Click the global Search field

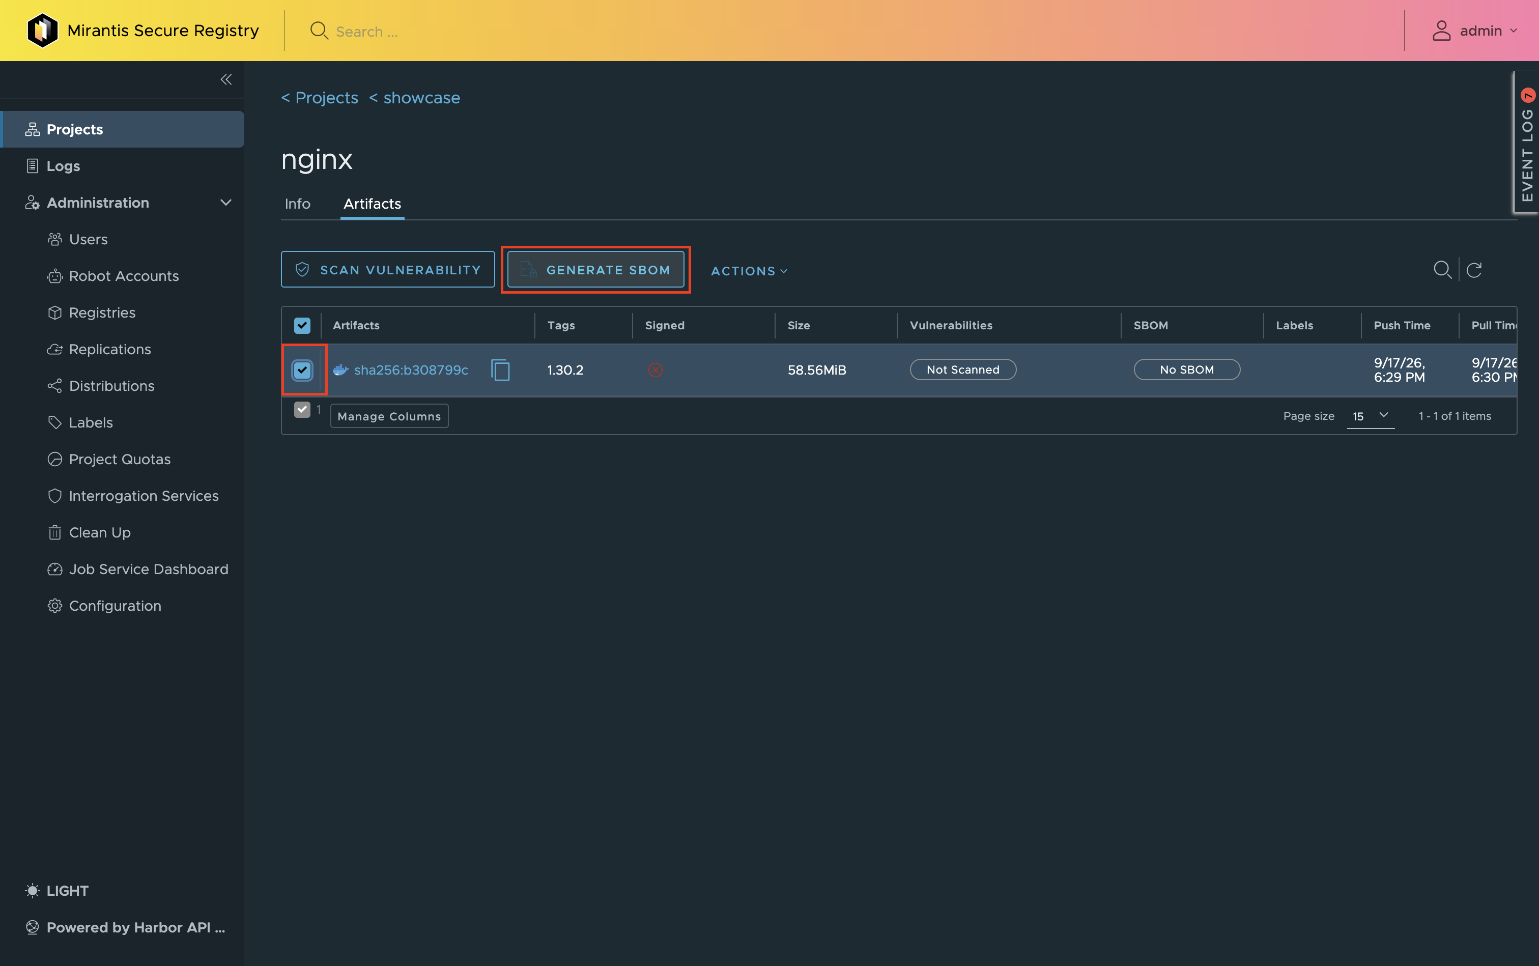point(367,32)
